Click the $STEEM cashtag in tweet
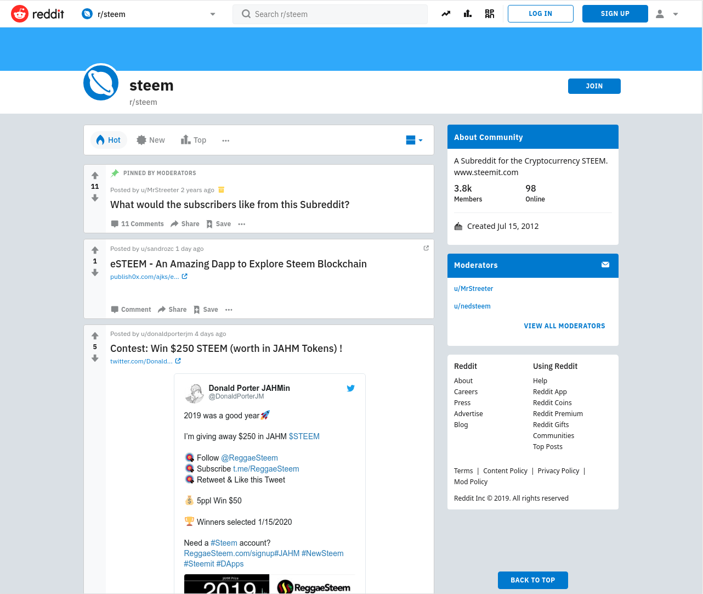 (304, 436)
